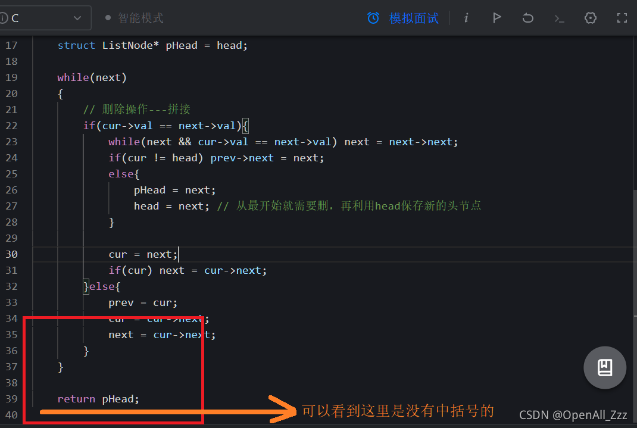Click the comment '// 删除操作---拼接'
Image resolution: width=637 pixels, height=428 pixels.
point(136,110)
